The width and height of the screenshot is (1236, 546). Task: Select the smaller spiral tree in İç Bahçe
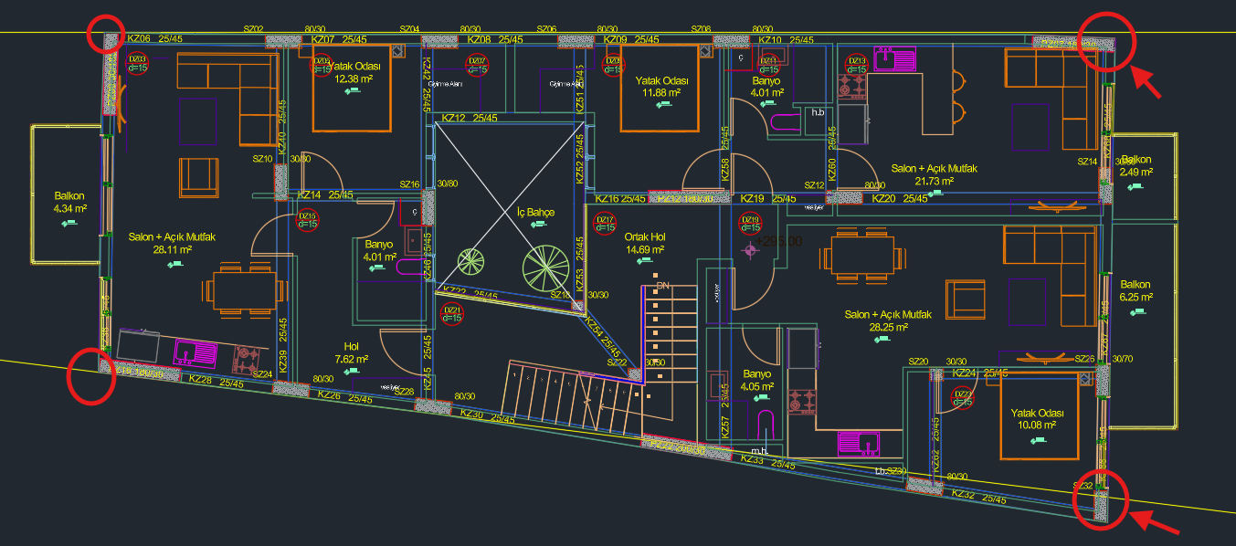pyautogui.click(x=471, y=264)
